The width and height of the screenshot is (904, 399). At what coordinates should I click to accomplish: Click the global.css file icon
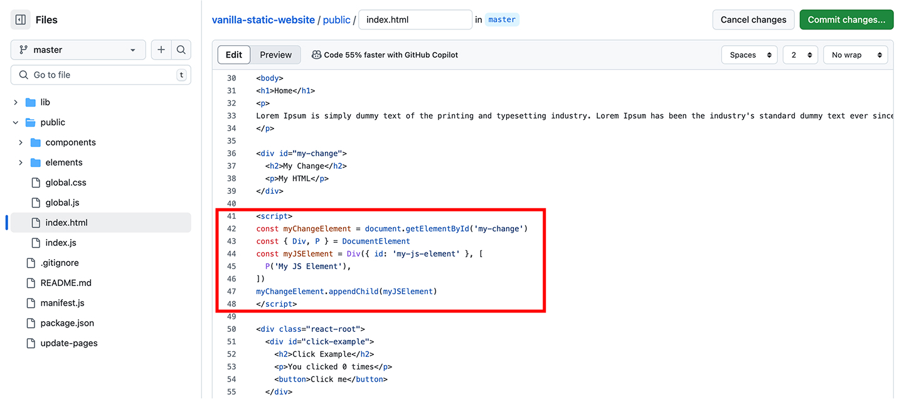(36, 183)
